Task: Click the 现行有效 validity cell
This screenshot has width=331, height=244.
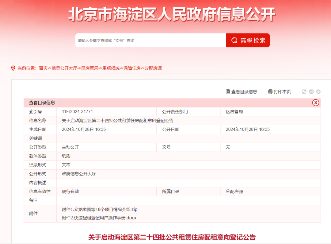Action: click(x=70, y=192)
